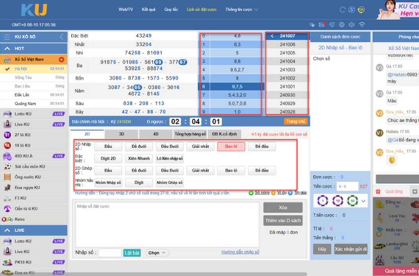
Task: Open Kết quả menu item
Action: pyautogui.click(x=149, y=9)
